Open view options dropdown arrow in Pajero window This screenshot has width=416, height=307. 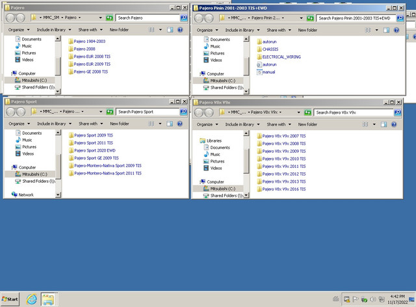tap(161, 30)
